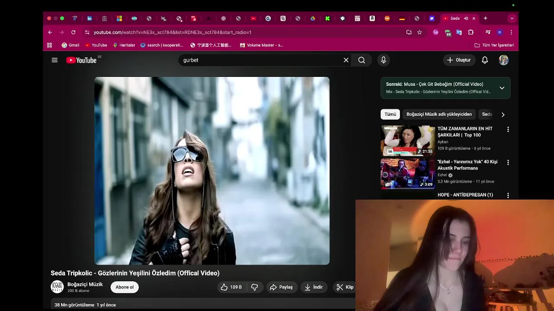Viewport: 554px width, 311px height.
Task: Open the Chrome three-dot menu
Action: [x=511, y=32]
